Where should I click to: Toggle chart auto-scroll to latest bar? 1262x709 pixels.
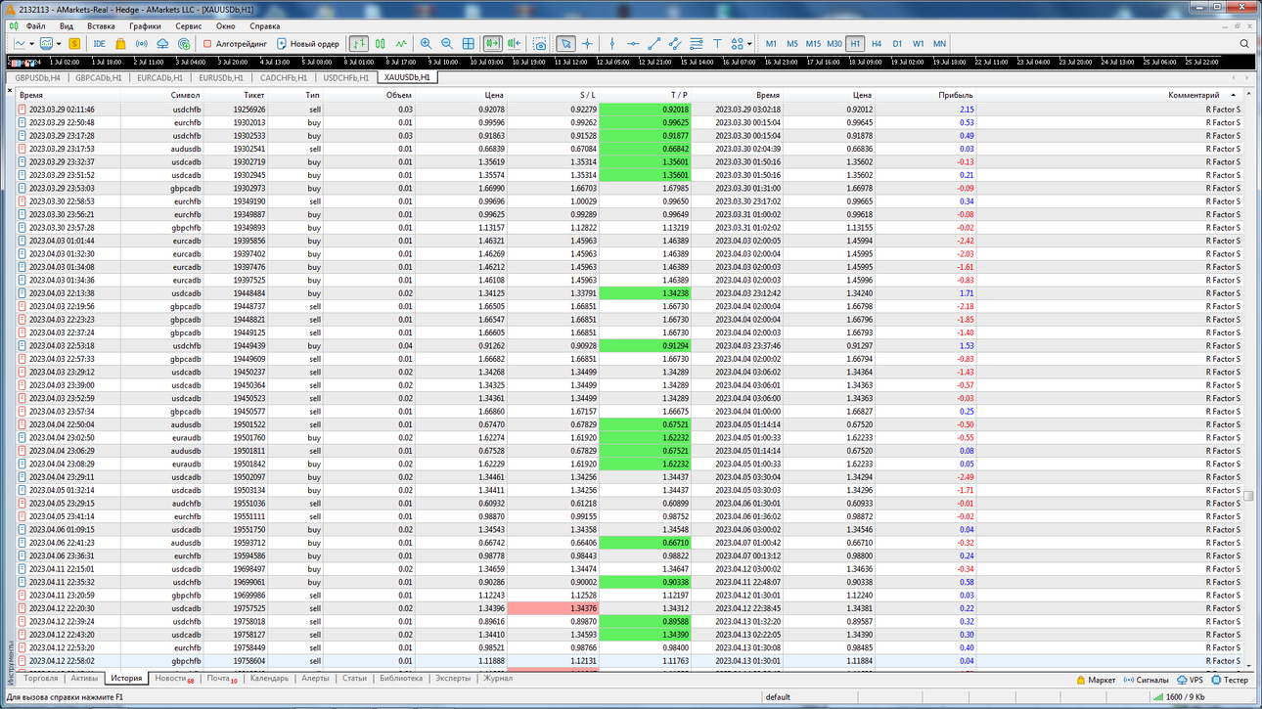click(492, 44)
